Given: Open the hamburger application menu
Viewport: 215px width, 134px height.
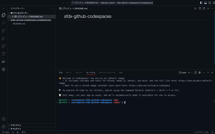Looking at the screenshot, I should point(3,9).
